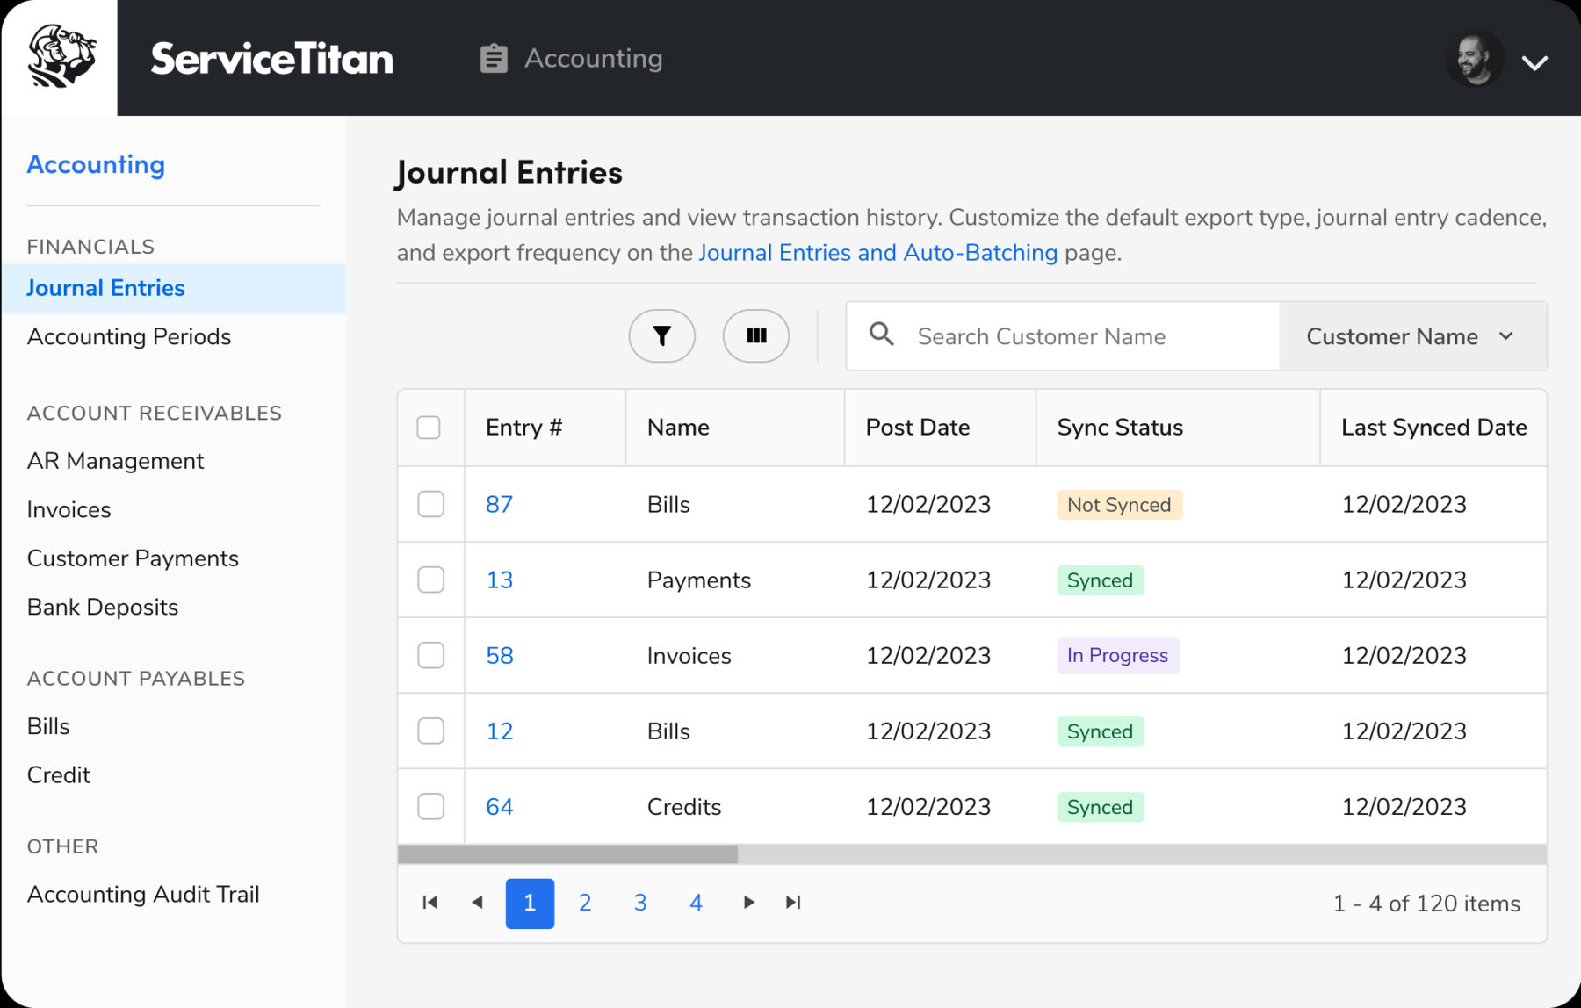1581x1008 pixels.
Task: Open journal entry 12
Action: click(x=499, y=731)
